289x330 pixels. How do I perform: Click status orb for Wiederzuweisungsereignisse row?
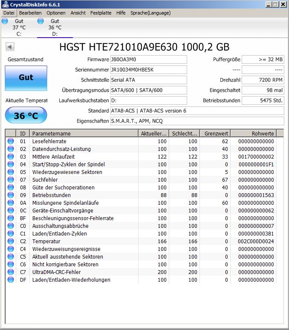(x=11, y=249)
